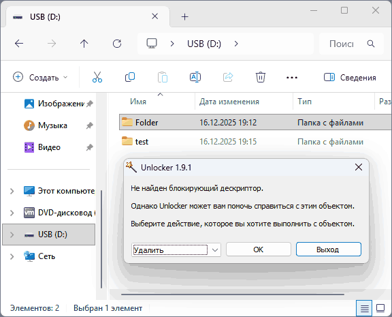The height and width of the screenshot is (317, 392).
Task: Click the sidebar vertical scrollbar
Action: pyautogui.click(x=101, y=239)
